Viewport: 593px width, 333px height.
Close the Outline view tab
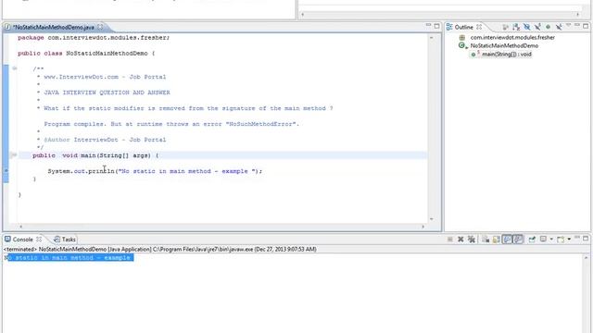pos(479,27)
